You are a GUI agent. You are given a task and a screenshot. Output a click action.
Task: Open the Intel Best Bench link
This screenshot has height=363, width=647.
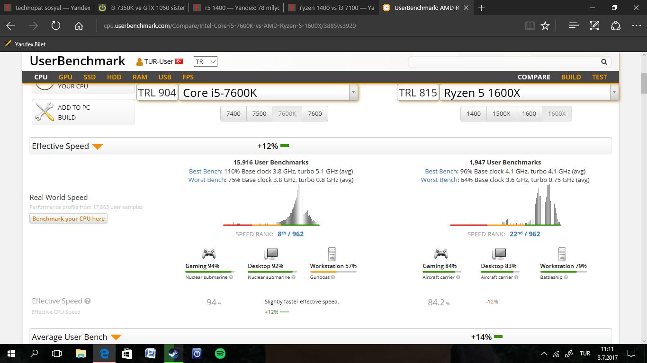point(205,172)
